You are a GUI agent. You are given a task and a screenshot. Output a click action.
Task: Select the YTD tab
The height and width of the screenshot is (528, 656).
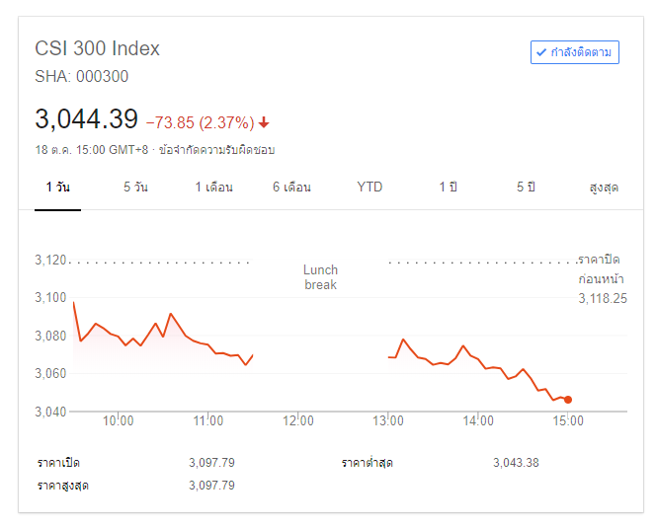click(x=369, y=188)
